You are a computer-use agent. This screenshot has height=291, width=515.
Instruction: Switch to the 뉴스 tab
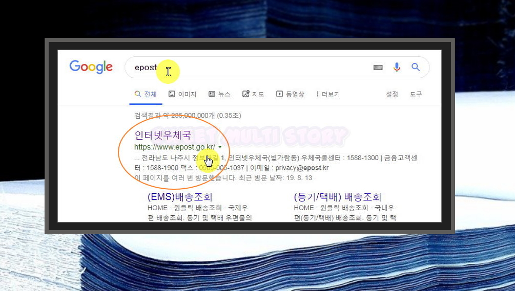[x=219, y=95]
